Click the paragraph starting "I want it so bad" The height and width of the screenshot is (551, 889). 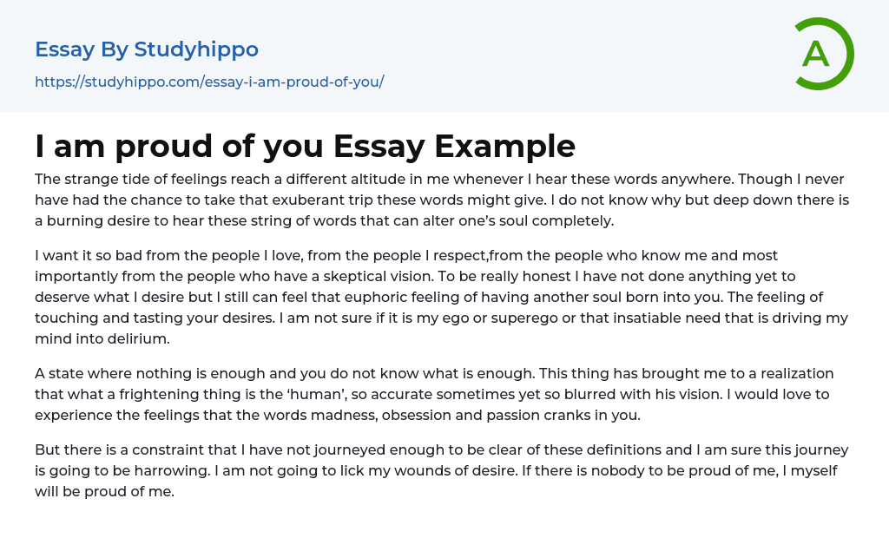point(442,297)
